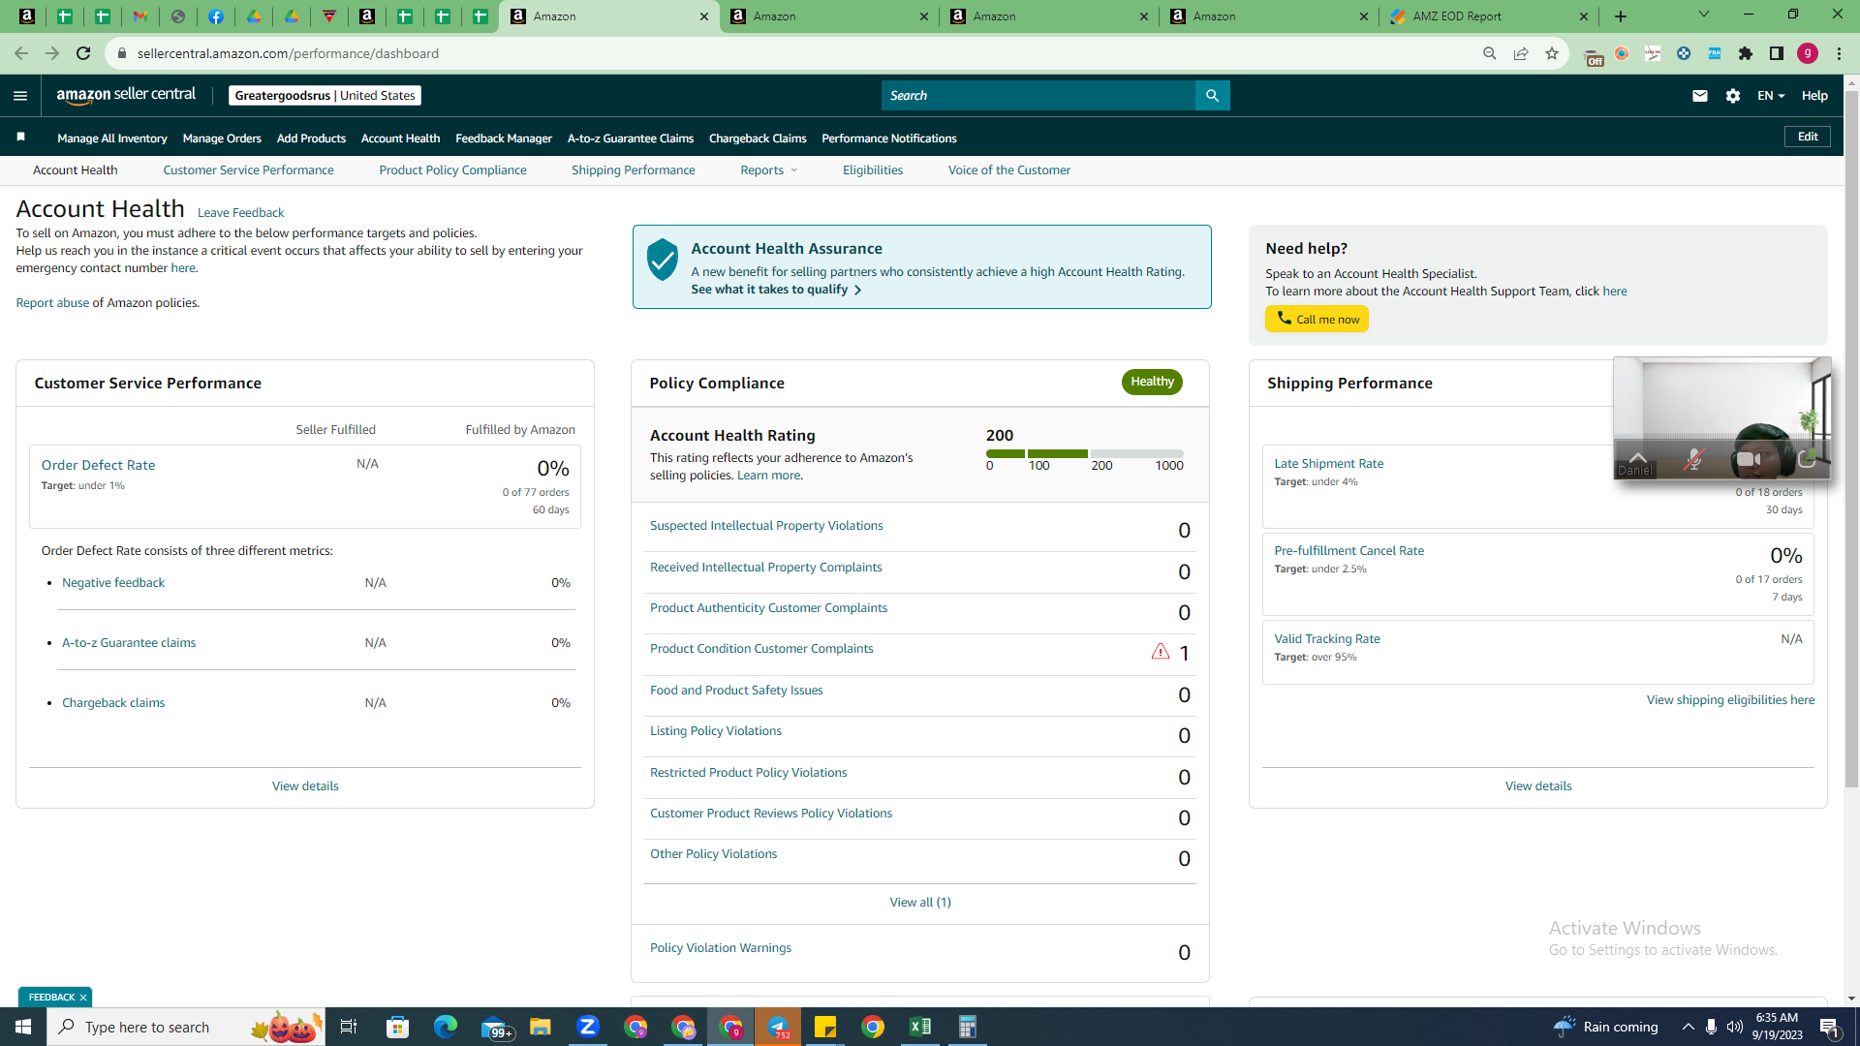Open the Chrome side panel icon
1860x1046 pixels.
pyautogui.click(x=1777, y=53)
